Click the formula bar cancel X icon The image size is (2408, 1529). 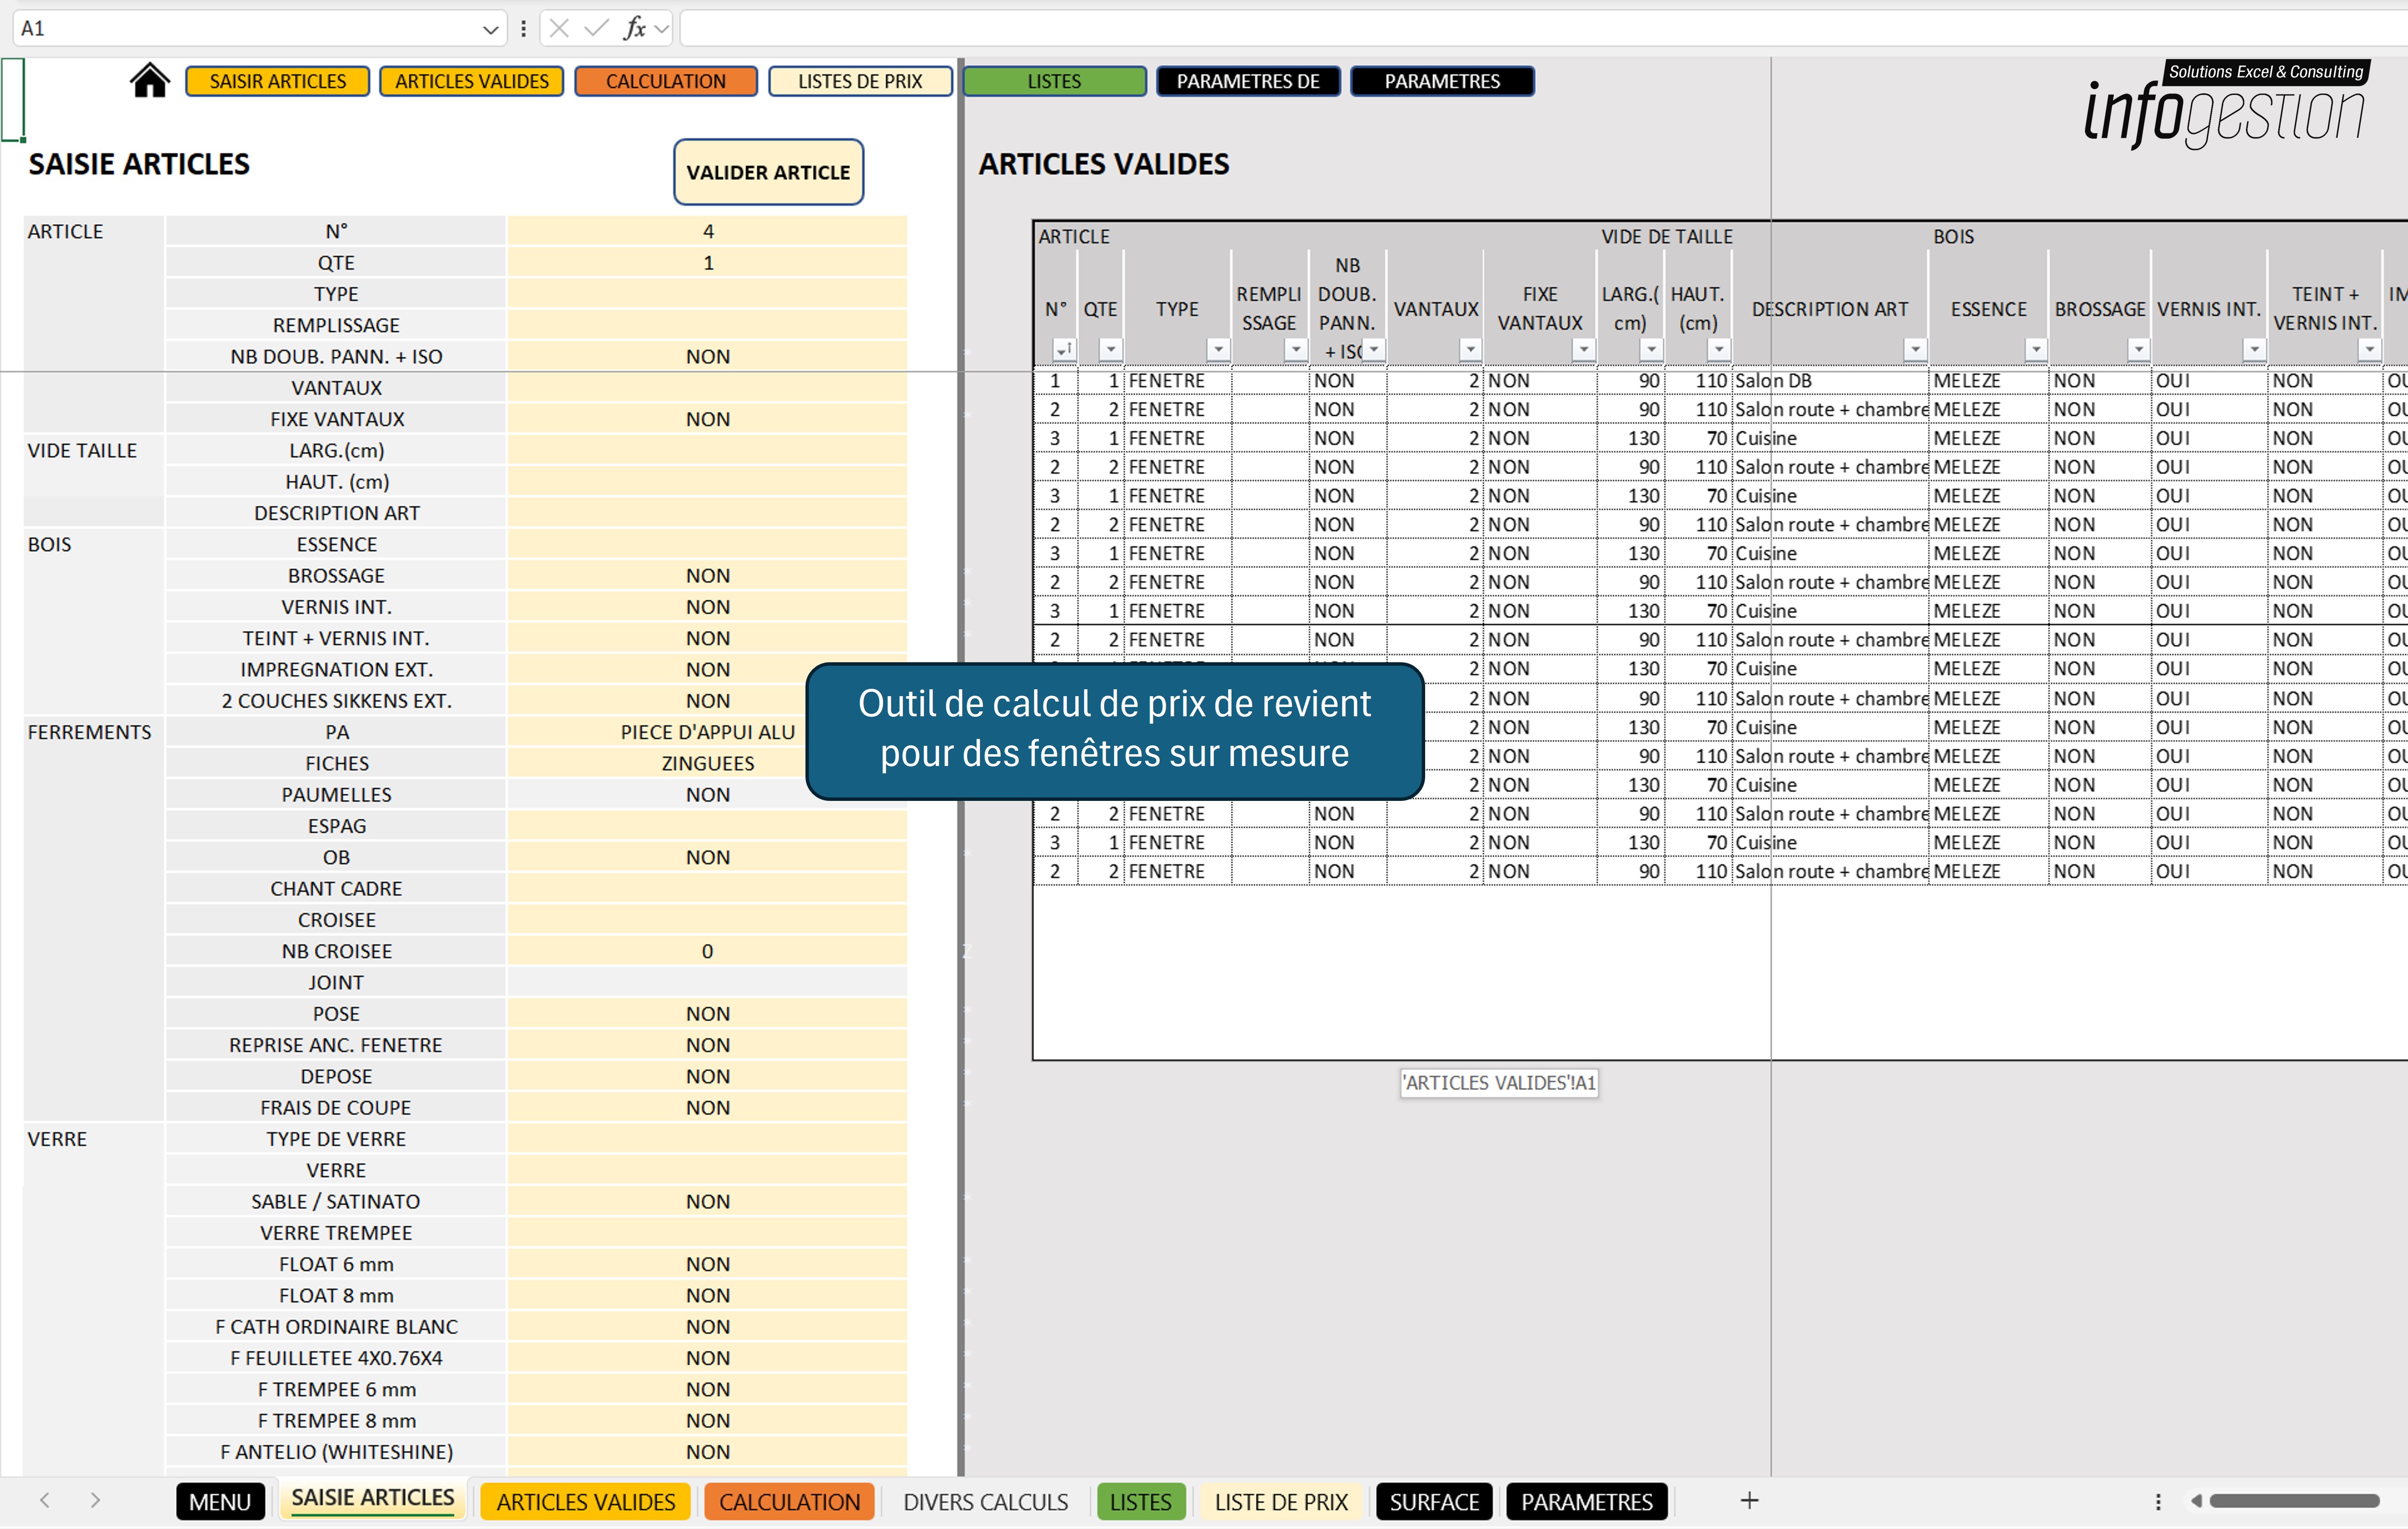point(559,29)
